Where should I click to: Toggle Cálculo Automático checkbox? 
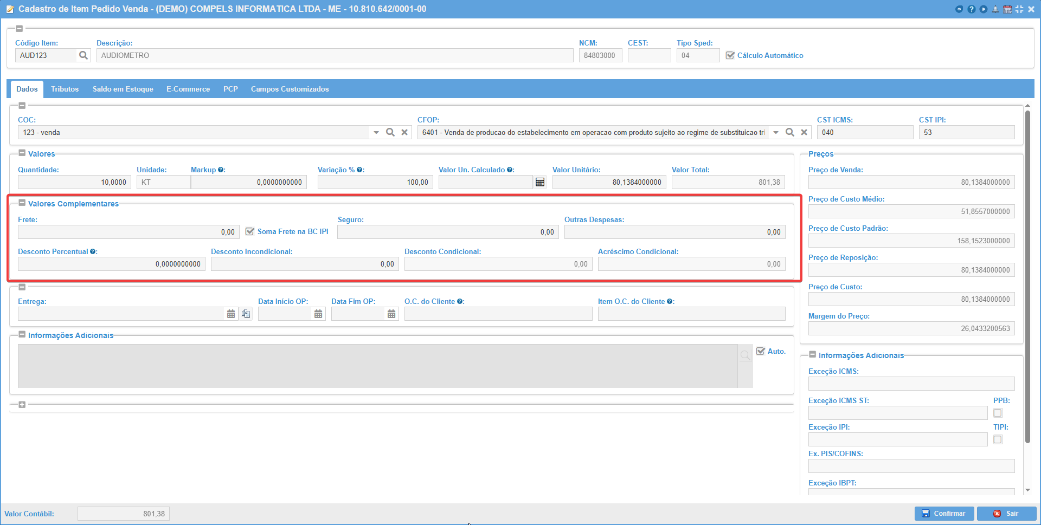[730, 55]
